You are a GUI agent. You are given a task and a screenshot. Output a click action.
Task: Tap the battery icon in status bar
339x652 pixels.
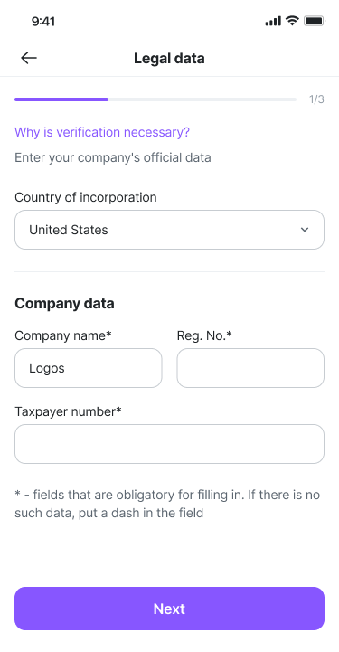(314, 21)
